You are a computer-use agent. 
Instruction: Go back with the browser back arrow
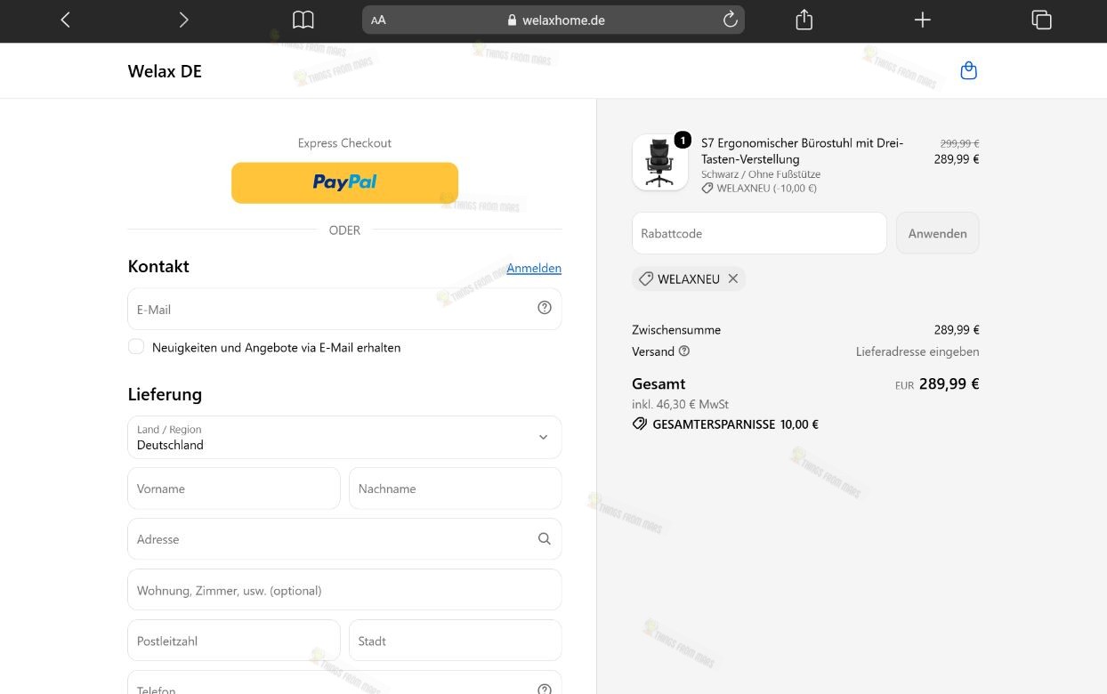click(x=65, y=20)
